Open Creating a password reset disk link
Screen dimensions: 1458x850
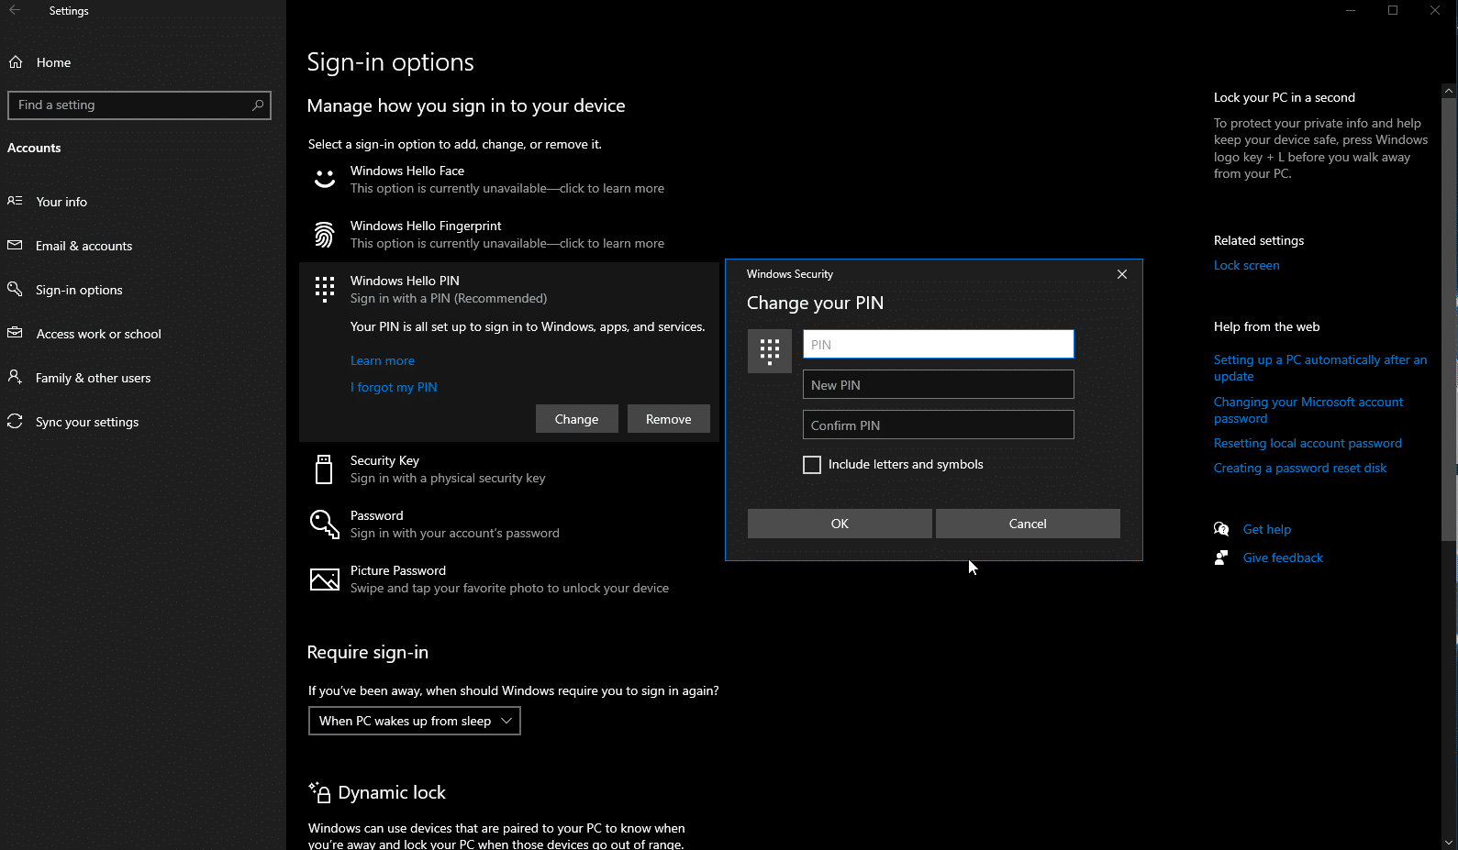[1300, 468]
